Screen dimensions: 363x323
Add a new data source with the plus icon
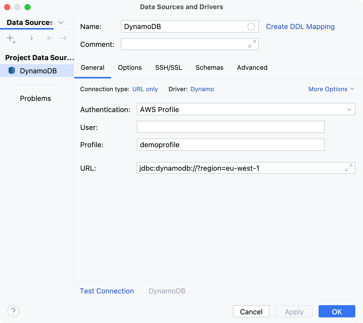[x=10, y=38]
